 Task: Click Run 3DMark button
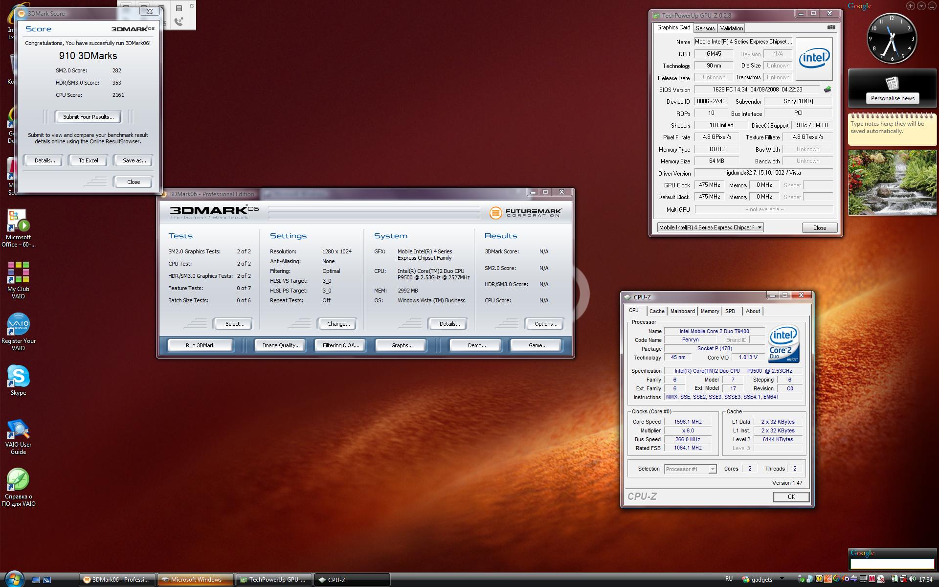click(x=200, y=345)
